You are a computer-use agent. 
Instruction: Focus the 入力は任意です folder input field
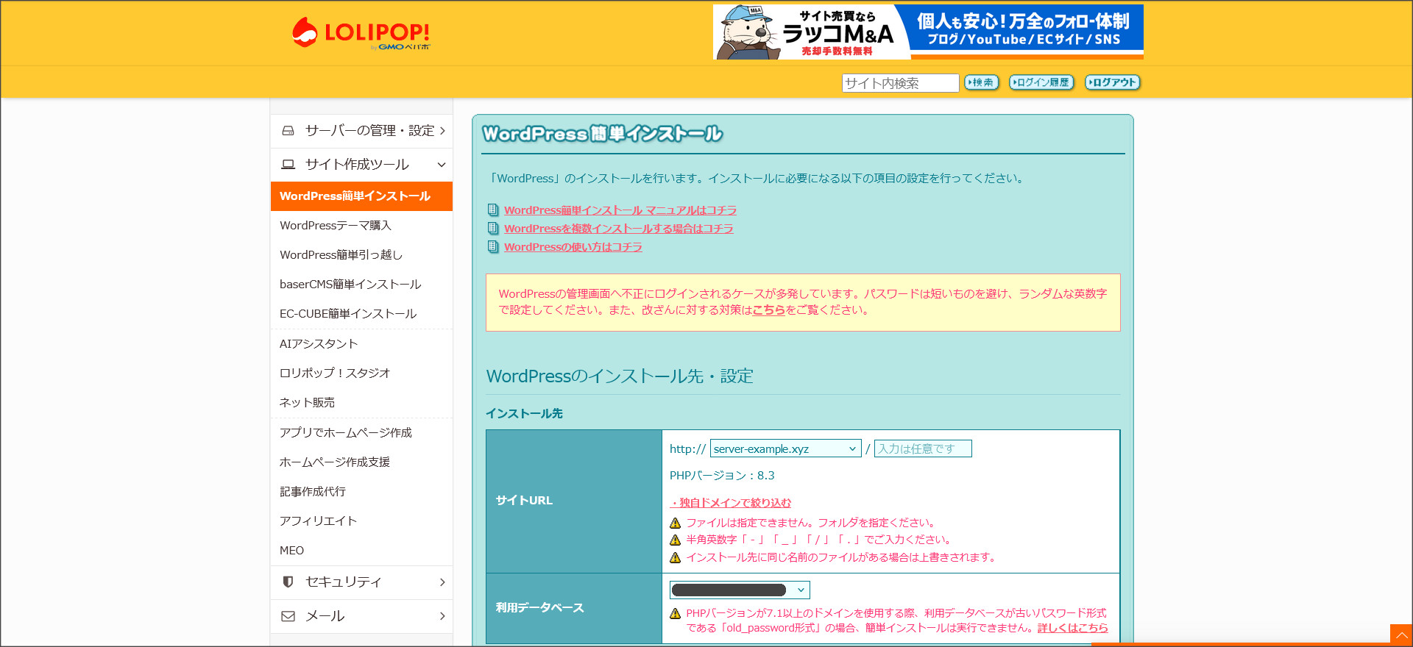(923, 449)
